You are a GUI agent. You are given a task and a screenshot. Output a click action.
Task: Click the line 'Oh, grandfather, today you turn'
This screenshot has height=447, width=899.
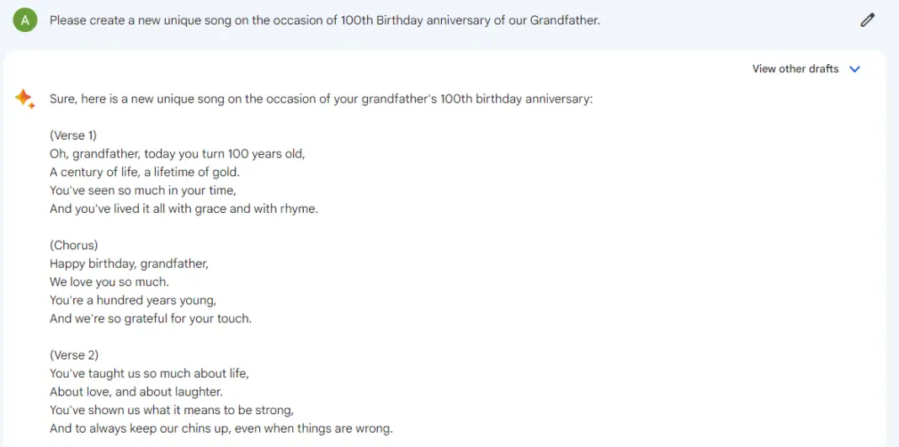pyautogui.click(x=177, y=153)
